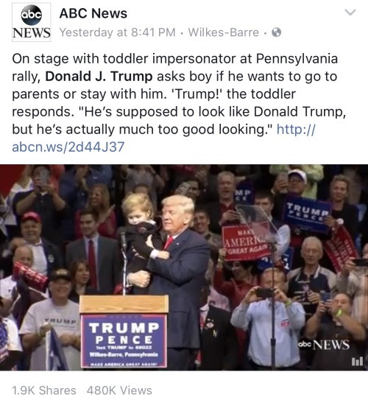Open the abcn.ws article link
The width and height of the screenshot is (368, 400).
coord(163,138)
